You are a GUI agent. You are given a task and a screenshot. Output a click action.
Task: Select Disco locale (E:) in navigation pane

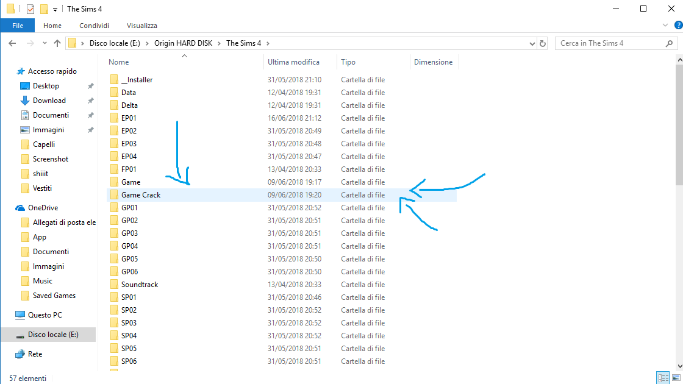[53, 335]
